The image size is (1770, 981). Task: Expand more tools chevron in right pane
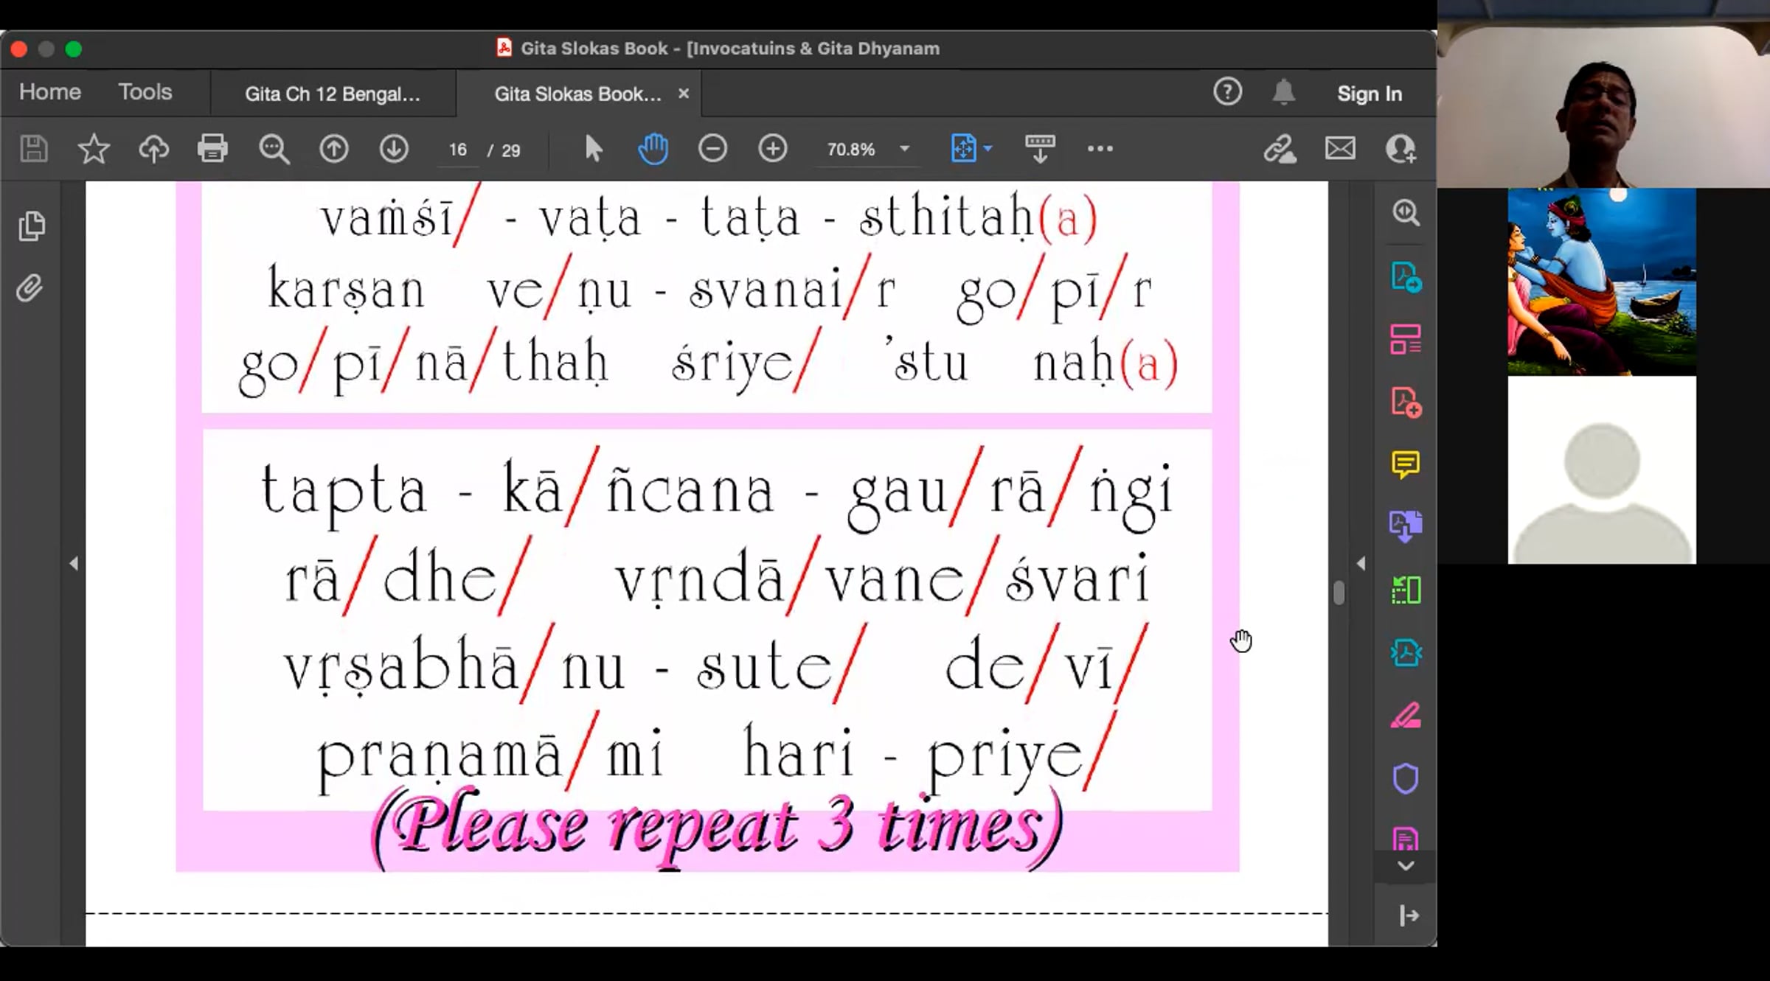(x=1405, y=866)
